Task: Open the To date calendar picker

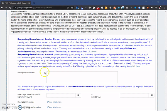Action: click(152, 95)
